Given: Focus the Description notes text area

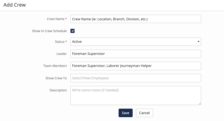Looking at the screenshot, I should click(x=136, y=95).
